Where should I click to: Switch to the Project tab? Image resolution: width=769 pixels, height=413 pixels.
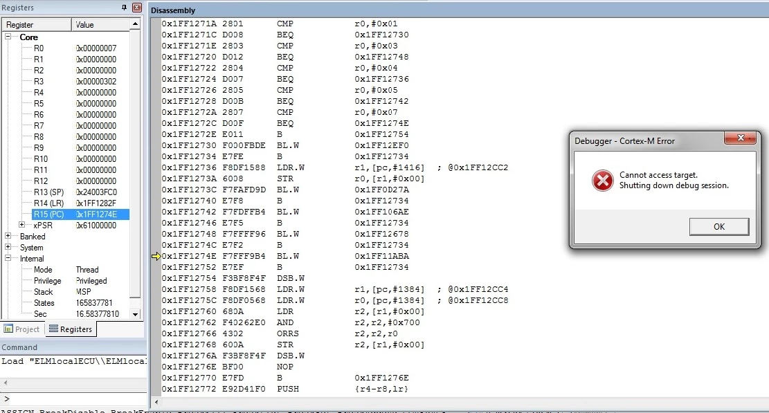click(22, 329)
